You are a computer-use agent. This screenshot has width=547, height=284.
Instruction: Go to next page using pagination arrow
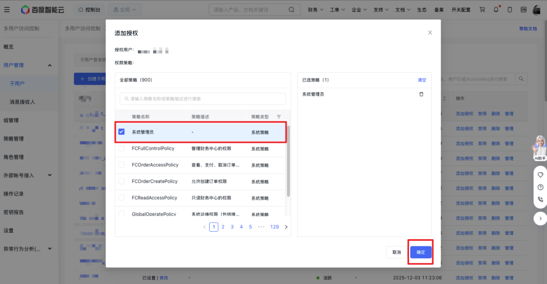point(286,227)
